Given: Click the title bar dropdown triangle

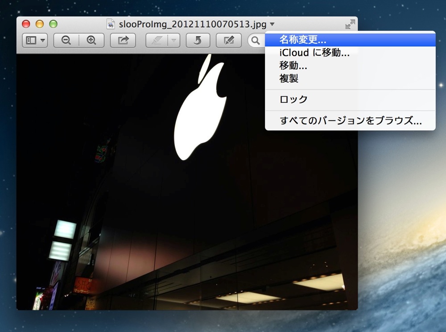Looking at the screenshot, I should pos(272,24).
